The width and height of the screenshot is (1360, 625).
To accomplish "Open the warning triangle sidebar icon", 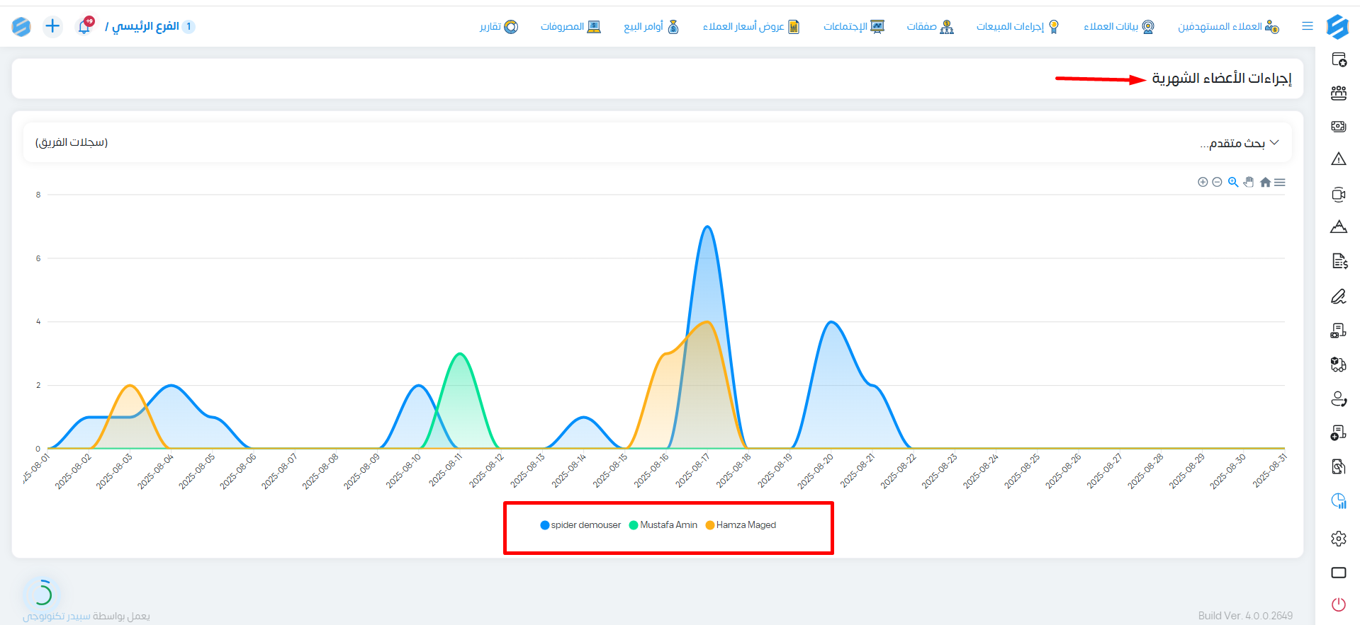I will [x=1339, y=159].
